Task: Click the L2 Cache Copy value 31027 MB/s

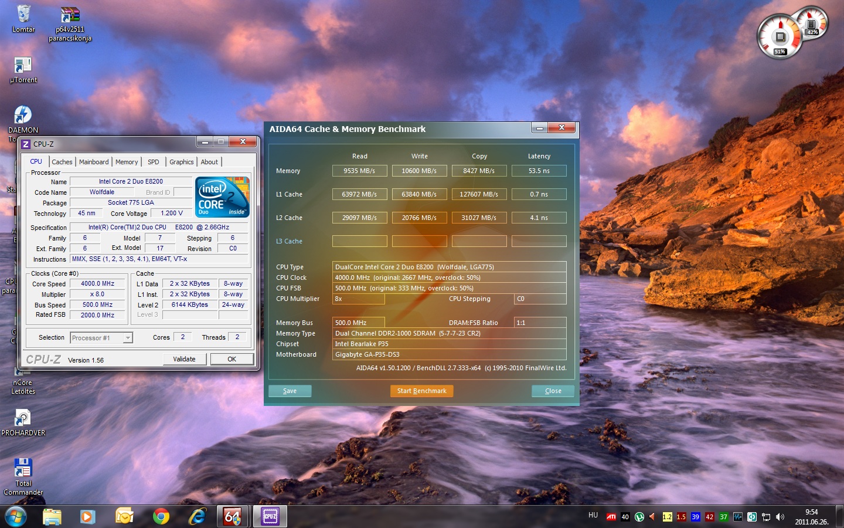Action: (479, 218)
